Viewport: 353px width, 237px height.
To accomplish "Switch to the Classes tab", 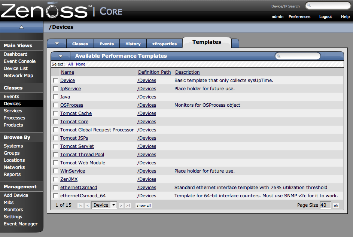I will pos(80,44).
